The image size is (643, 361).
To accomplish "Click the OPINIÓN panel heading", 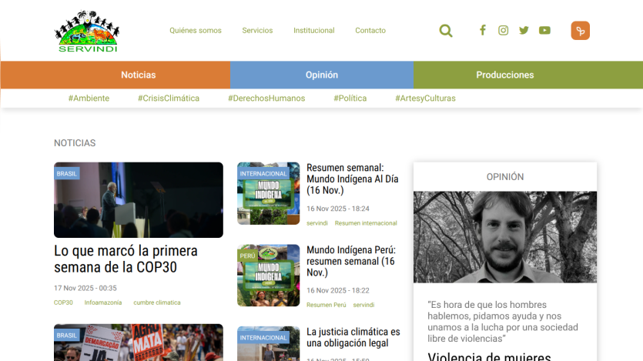I will coord(505,177).
